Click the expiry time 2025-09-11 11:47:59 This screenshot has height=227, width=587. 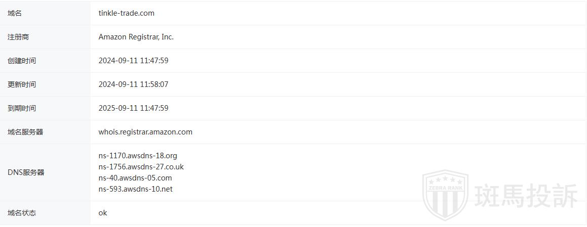pos(133,108)
